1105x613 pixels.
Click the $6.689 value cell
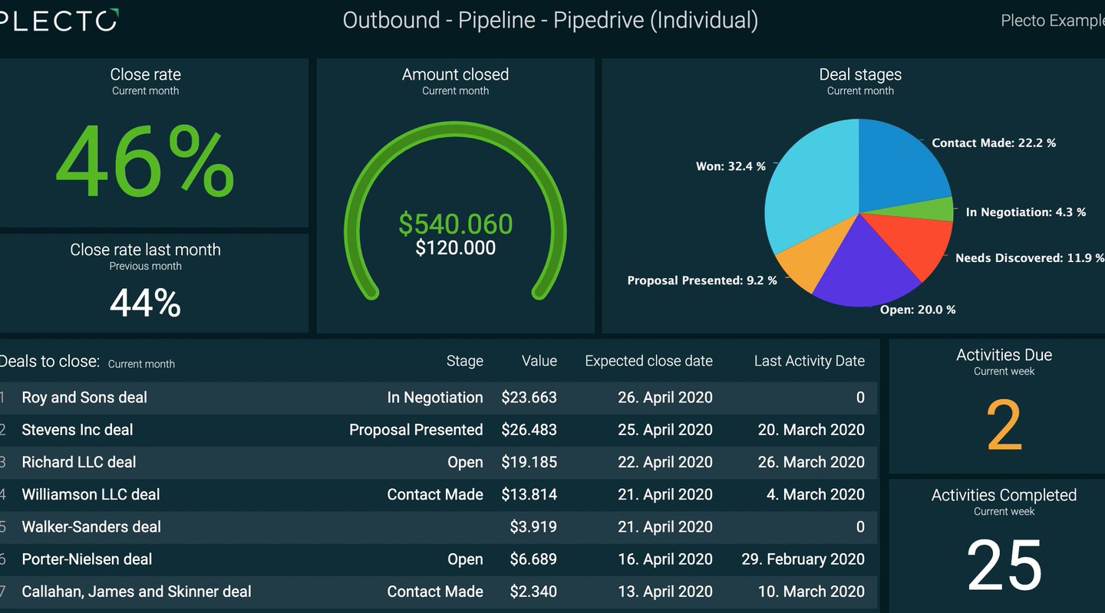(x=533, y=559)
